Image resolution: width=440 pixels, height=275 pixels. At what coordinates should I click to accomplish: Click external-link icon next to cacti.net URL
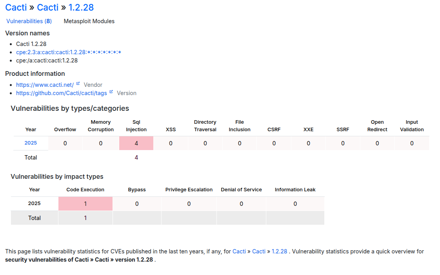click(x=78, y=84)
